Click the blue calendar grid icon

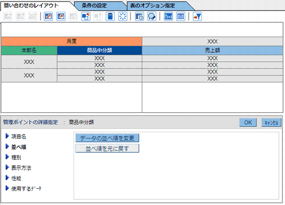[180, 16]
